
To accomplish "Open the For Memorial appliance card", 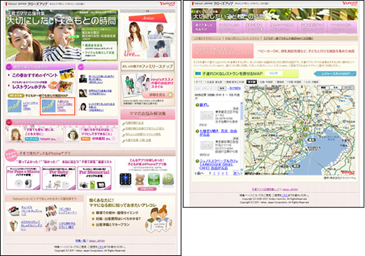I will (x=94, y=178).
